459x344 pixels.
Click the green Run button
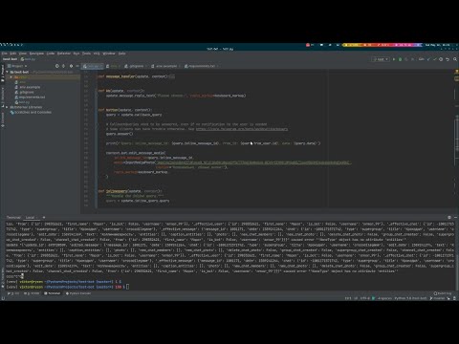[x=394, y=59]
